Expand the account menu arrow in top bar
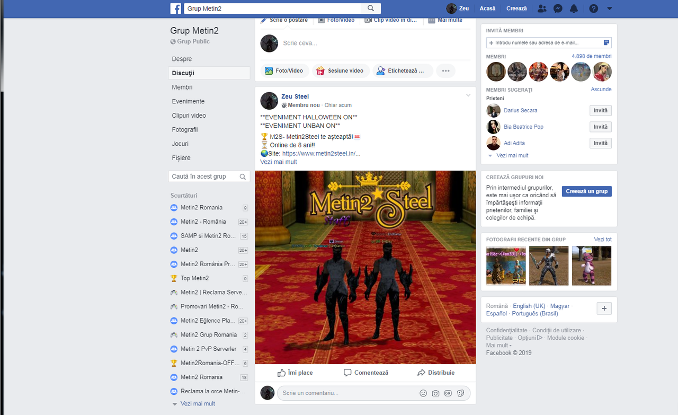 tap(610, 8)
